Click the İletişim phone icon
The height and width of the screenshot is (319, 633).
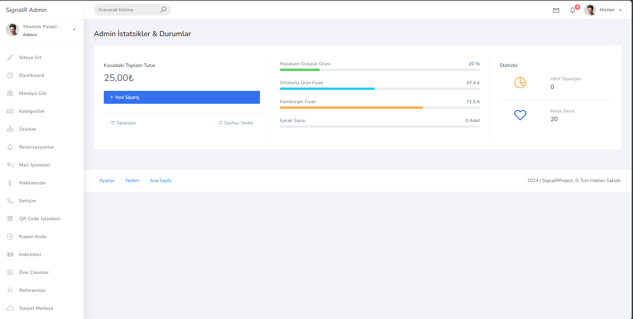tap(10, 201)
